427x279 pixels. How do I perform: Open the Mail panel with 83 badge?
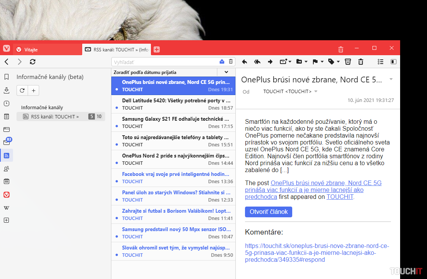[x=6, y=142]
